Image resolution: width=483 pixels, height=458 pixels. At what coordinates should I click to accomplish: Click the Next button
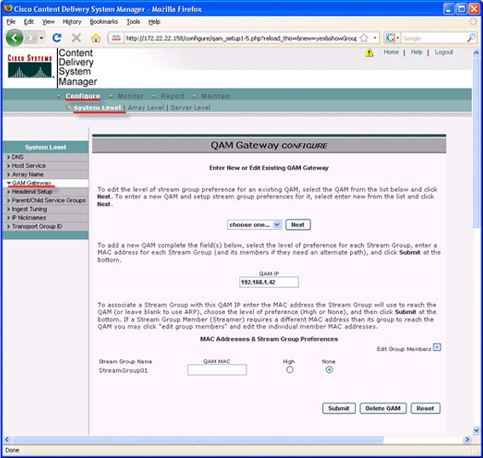click(x=298, y=225)
